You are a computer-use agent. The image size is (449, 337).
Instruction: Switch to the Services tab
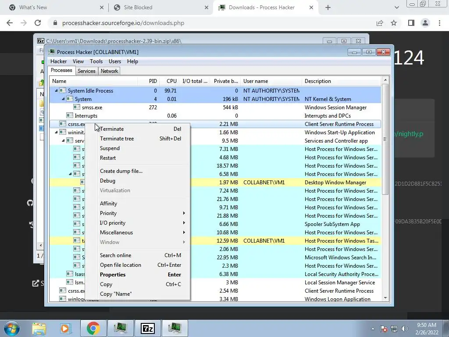pos(86,71)
